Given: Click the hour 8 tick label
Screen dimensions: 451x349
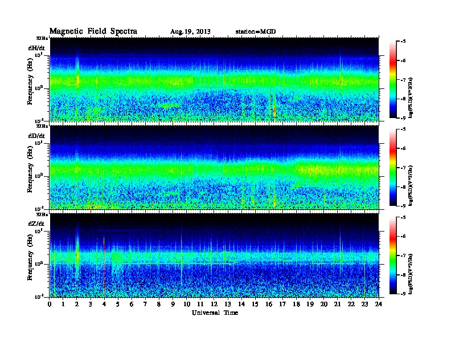Looking at the screenshot, I should (x=159, y=304).
